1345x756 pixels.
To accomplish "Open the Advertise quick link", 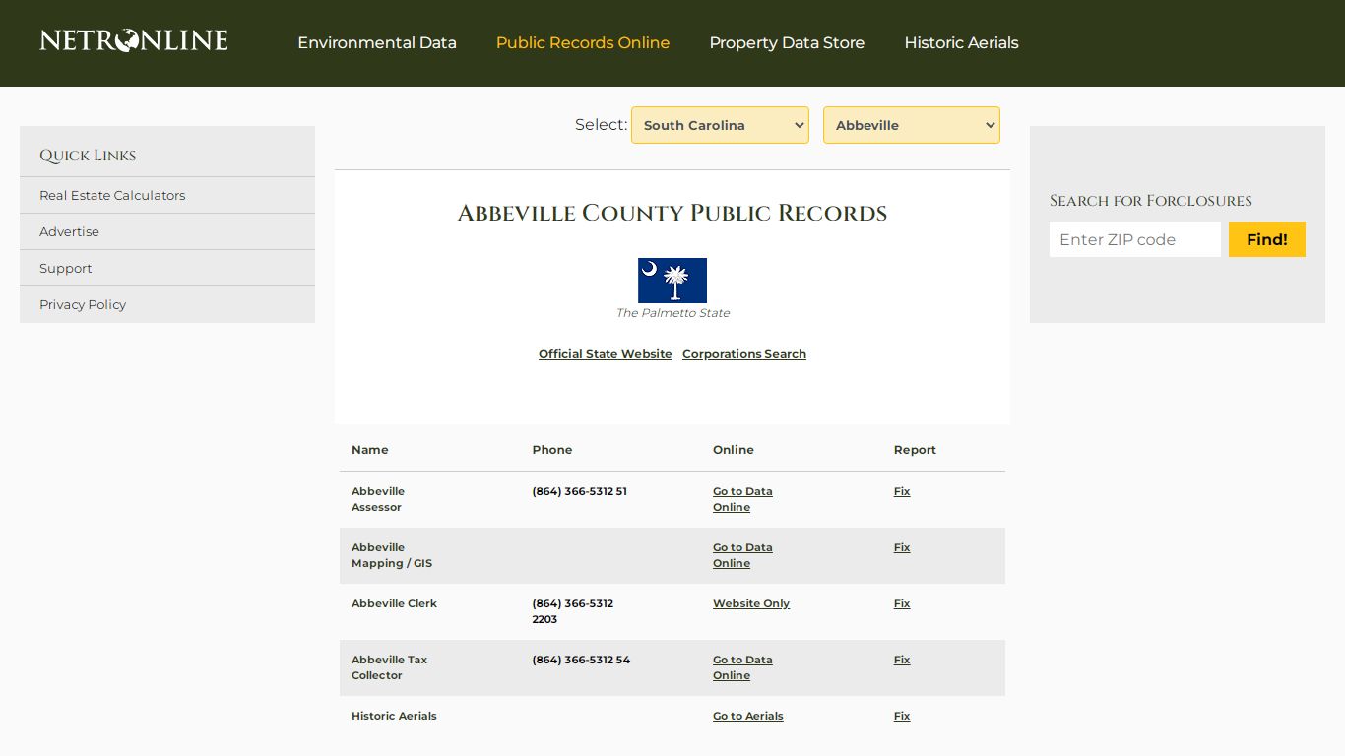I will pos(69,231).
